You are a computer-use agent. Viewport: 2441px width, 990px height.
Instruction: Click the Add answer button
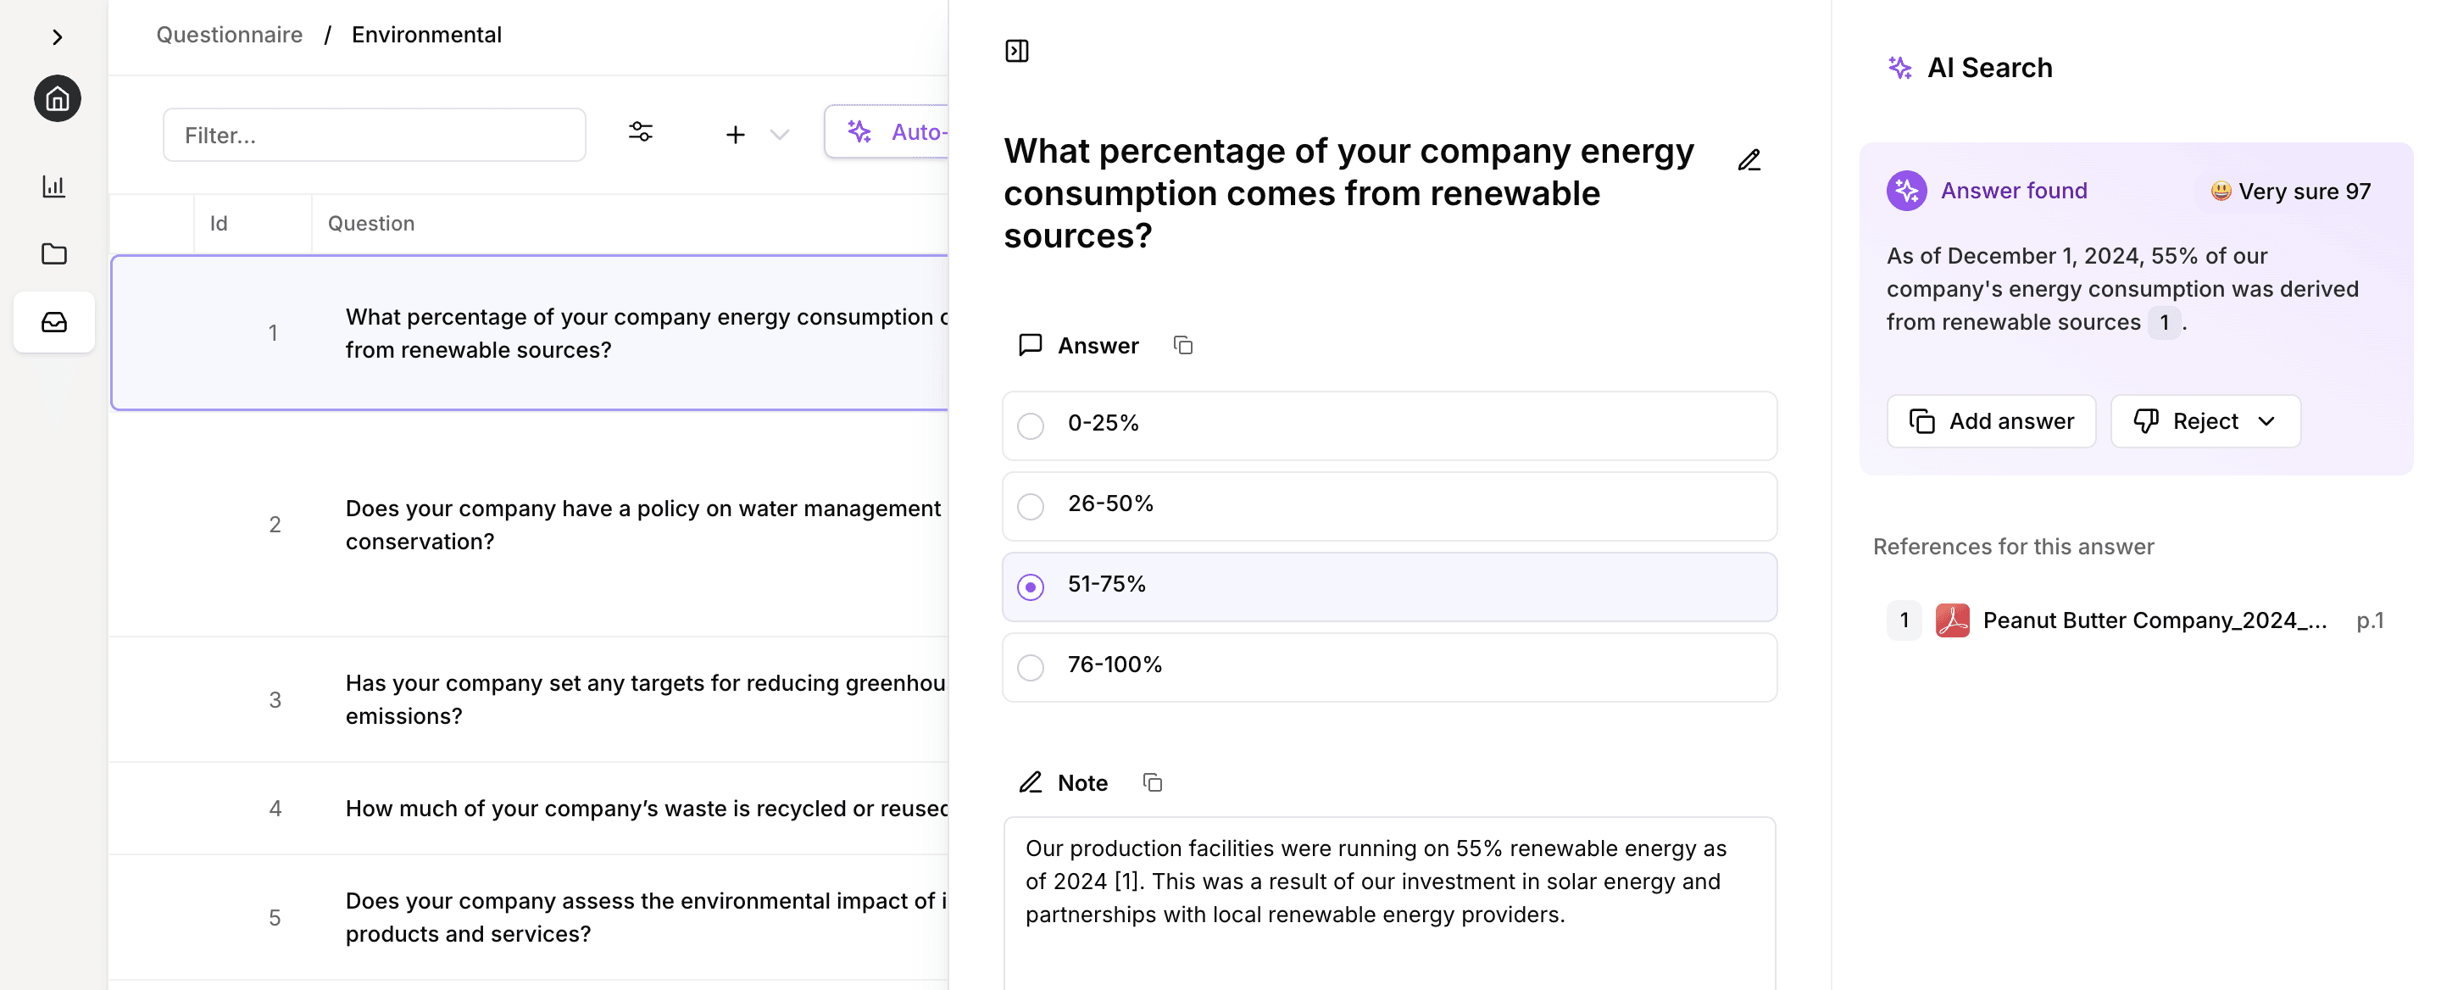click(x=1990, y=421)
